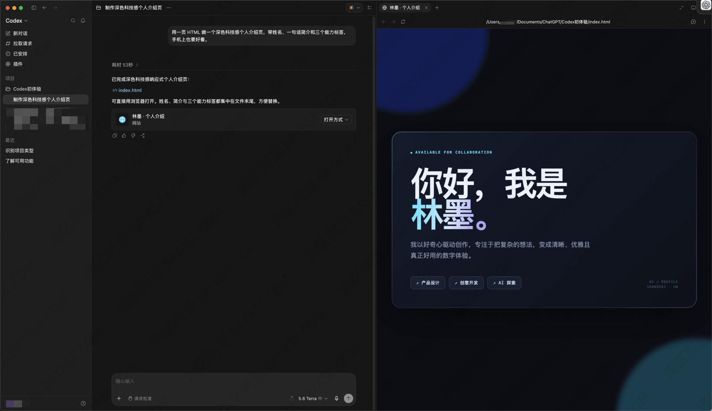Viewport: 712px width, 411px height.
Task: Toggle the task list panel icon
Action: point(369,8)
